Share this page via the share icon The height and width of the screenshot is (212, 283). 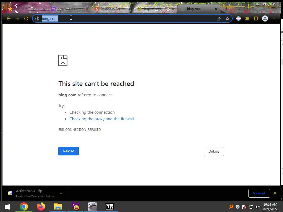219,18
